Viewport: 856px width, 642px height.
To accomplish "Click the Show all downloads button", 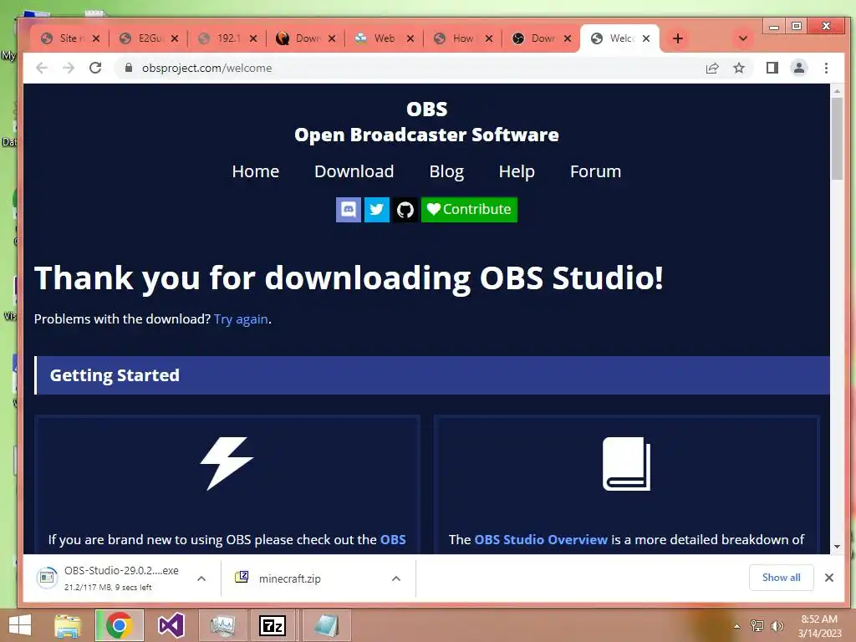I will pyautogui.click(x=782, y=578).
